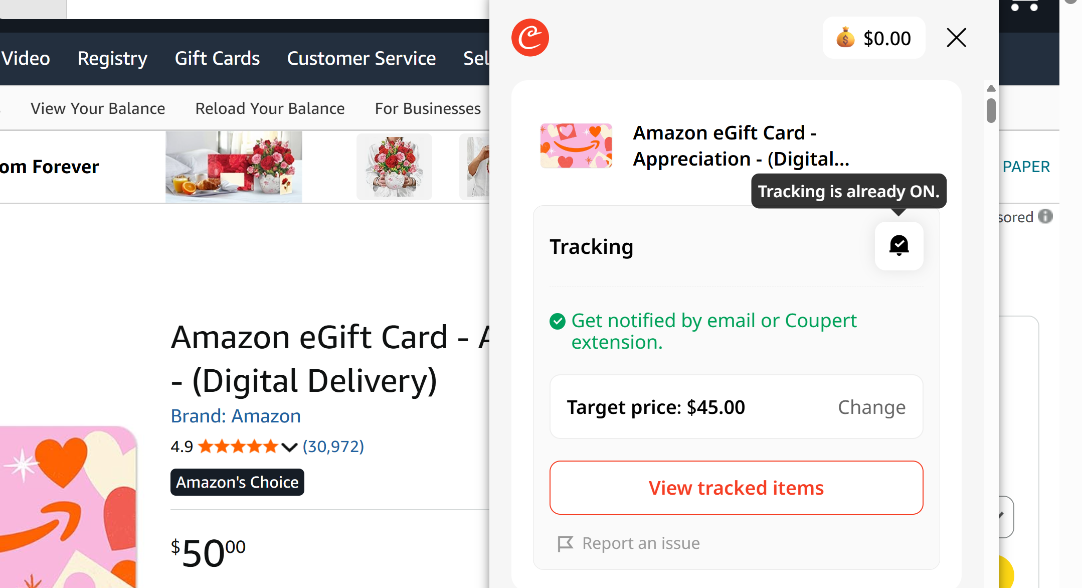Toggle the tracking bell icon
The image size is (1082, 588).
(x=898, y=246)
